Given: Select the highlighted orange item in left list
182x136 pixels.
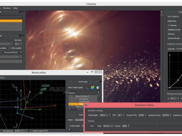Looking at the screenshot, I should 11,21.
